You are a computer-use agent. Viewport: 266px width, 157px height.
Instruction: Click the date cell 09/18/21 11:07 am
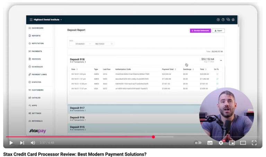[79, 89]
